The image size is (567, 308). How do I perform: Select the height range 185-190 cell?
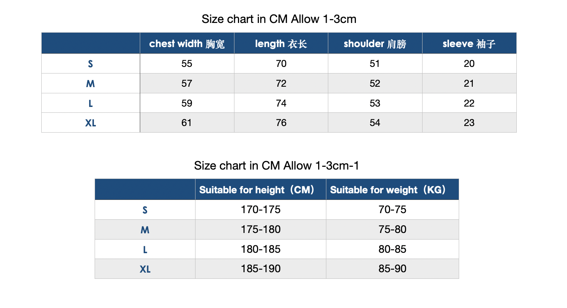pos(261,269)
